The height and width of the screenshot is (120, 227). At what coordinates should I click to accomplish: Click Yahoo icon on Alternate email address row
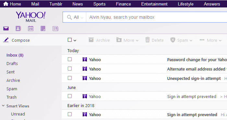(85, 69)
